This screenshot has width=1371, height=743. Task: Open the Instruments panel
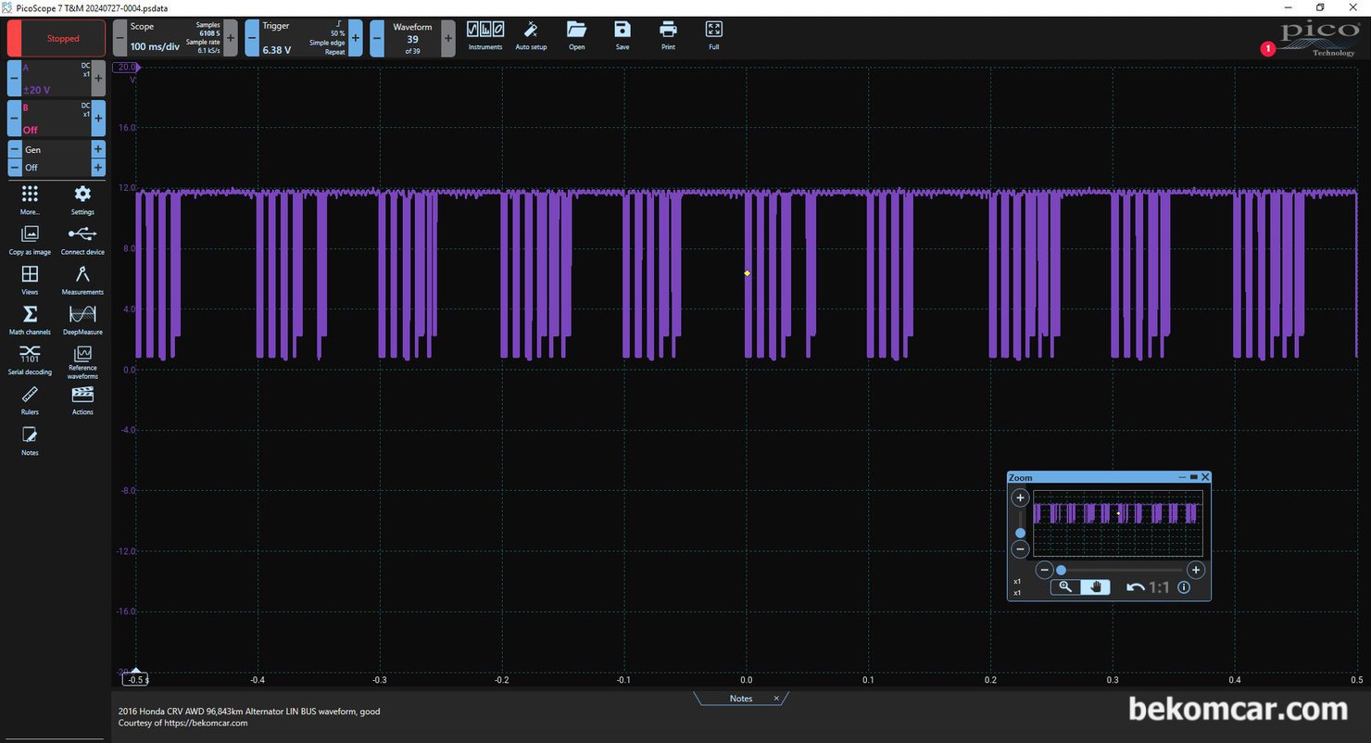[485, 31]
